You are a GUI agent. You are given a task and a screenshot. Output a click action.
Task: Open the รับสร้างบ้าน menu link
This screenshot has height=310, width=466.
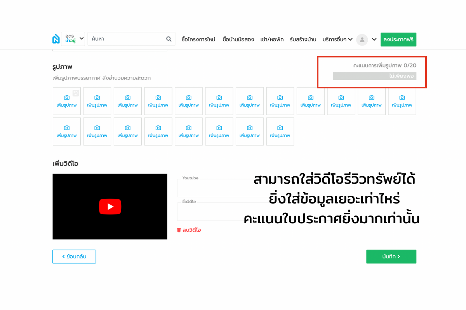pos(303,40)
